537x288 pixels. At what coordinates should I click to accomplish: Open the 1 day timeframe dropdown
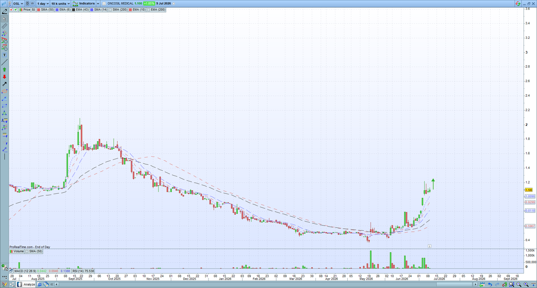43,3
